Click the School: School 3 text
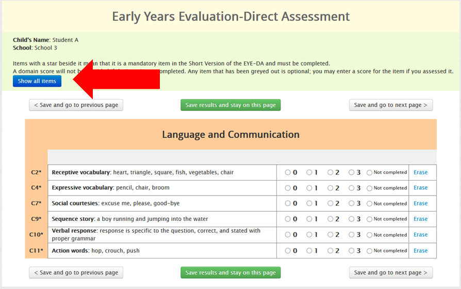Viewport: 461px width, 289px height. [35, 48]
